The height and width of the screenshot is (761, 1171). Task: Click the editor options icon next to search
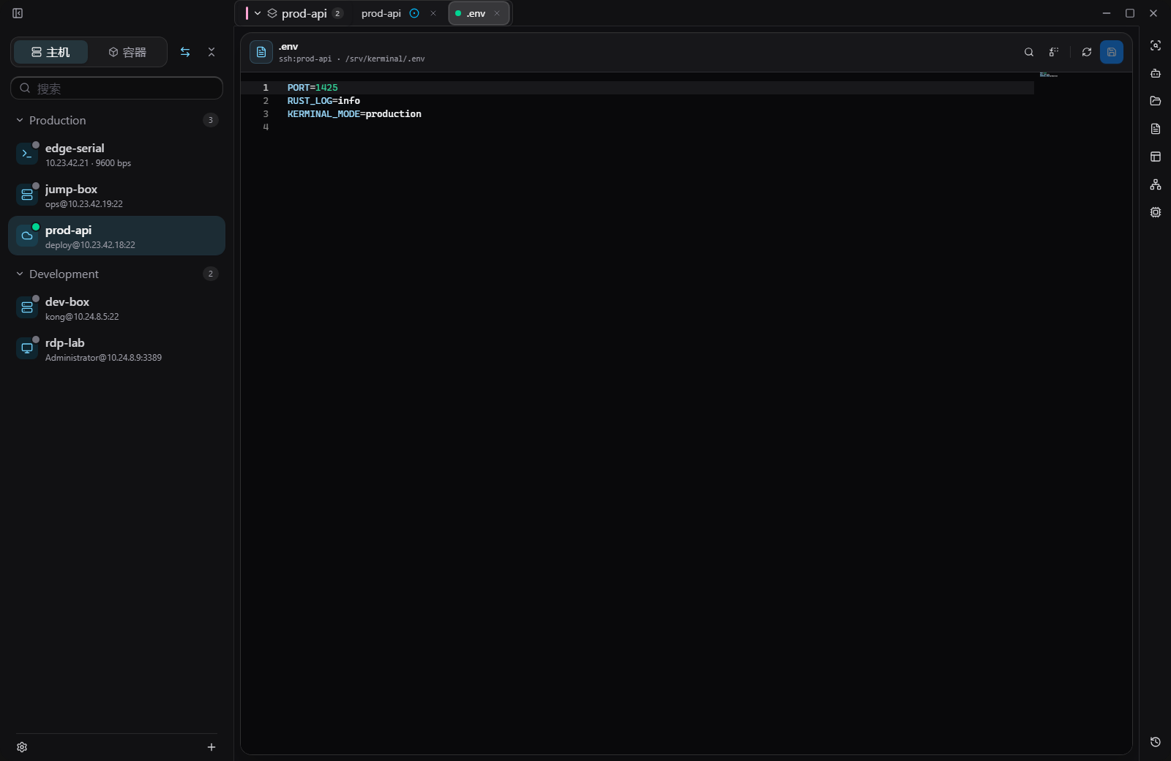[1054, 52]
